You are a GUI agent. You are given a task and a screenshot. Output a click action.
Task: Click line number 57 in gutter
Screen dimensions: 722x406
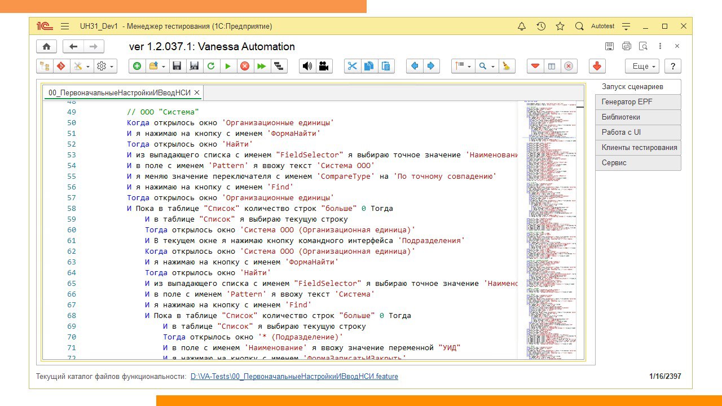[x=71, y=198]
